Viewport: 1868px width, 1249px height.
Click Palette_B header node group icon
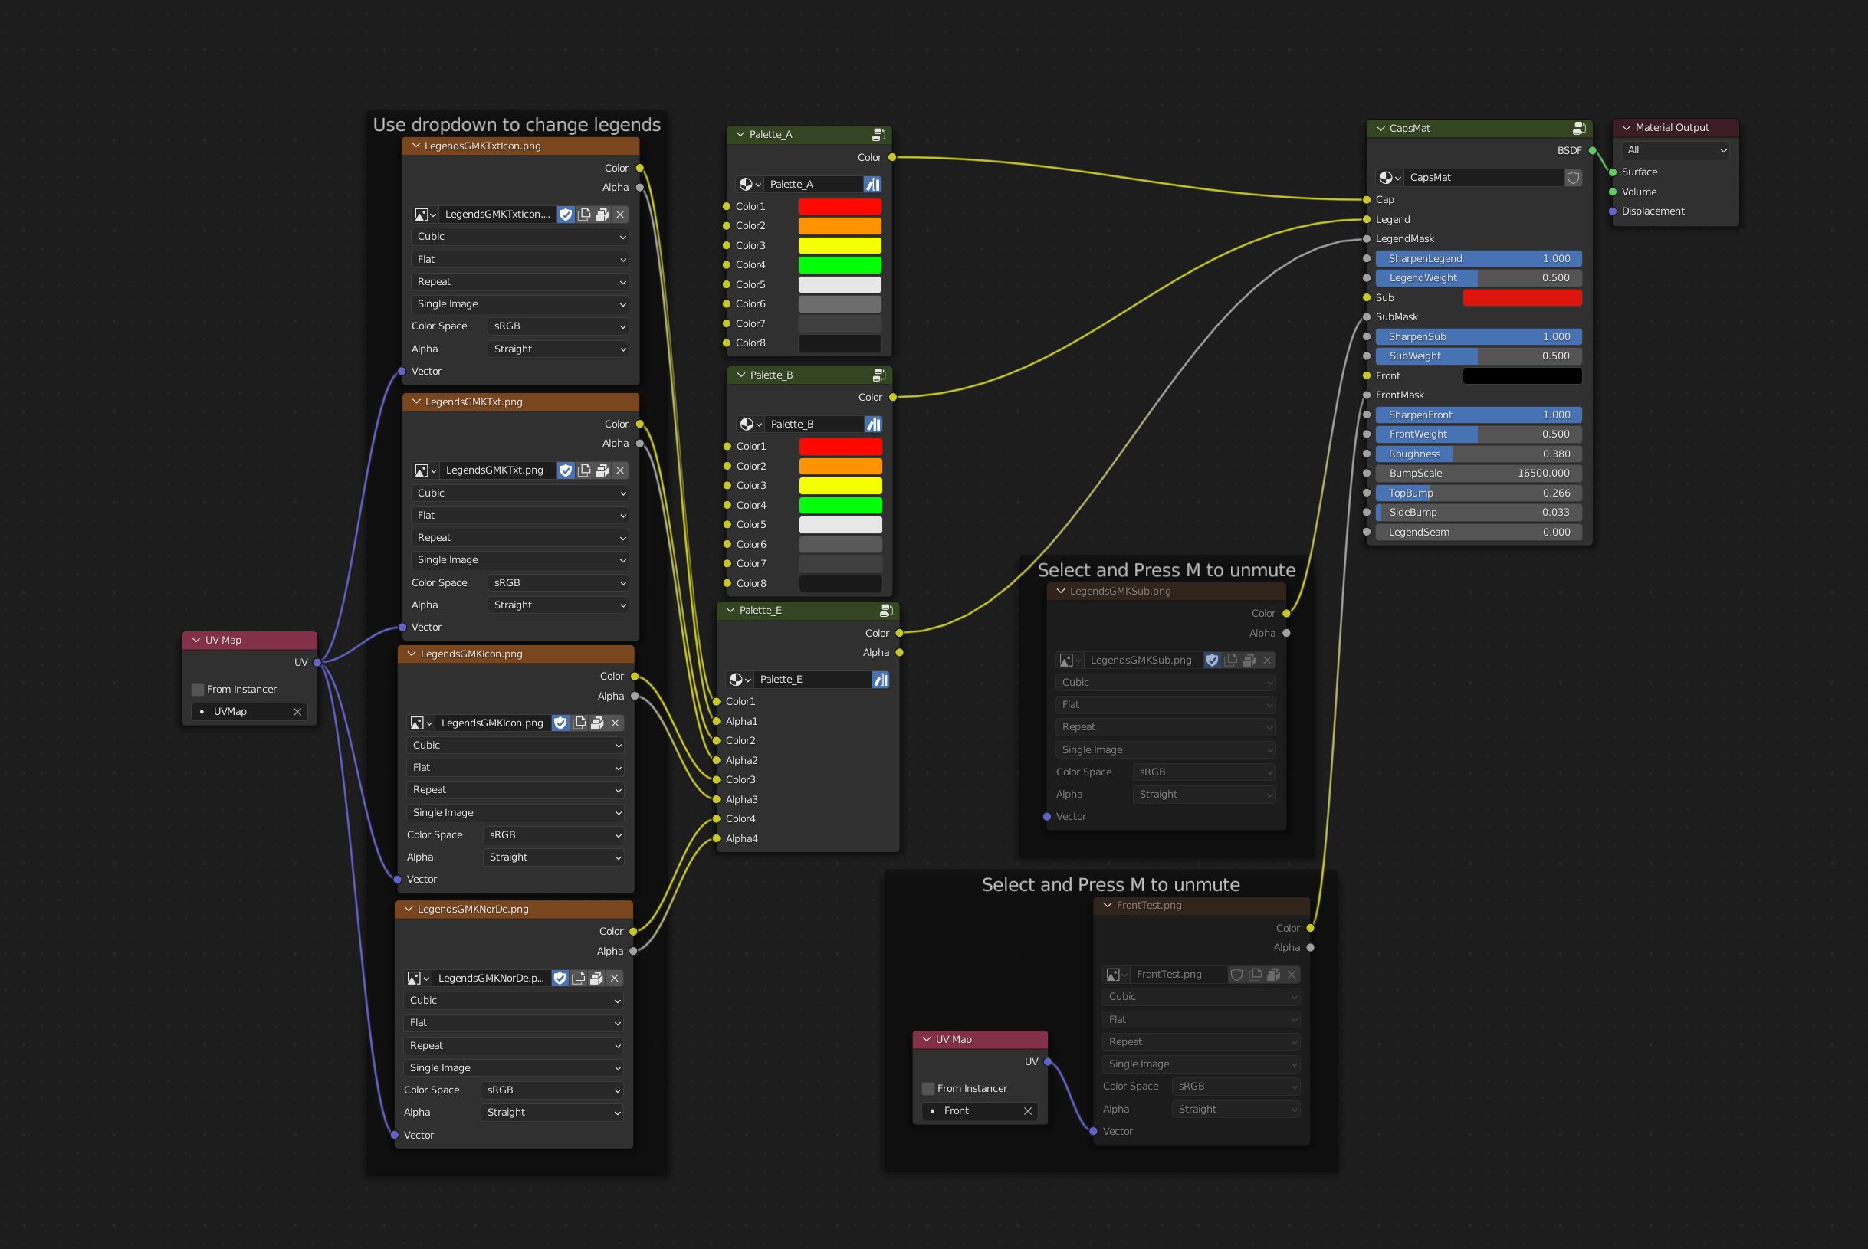point(879,375)
